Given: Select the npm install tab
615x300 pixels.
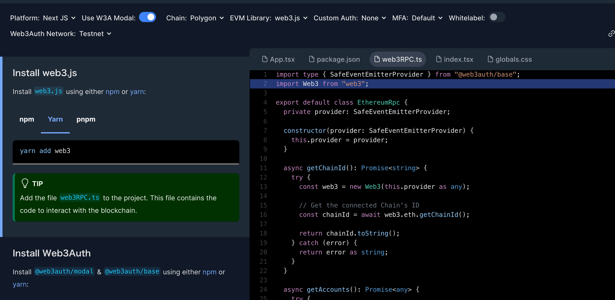Looking at the screenshot, I should click(x=27, y=119).
